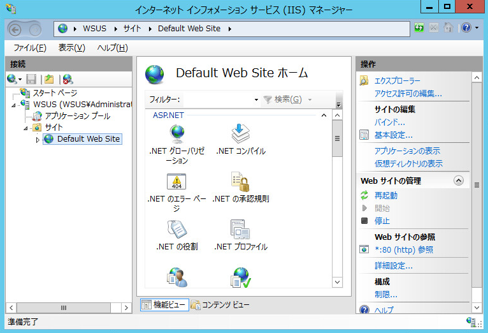Click the stop loading X icon
The width and height of the screenshot is (488, 333).
coord(434,27)
